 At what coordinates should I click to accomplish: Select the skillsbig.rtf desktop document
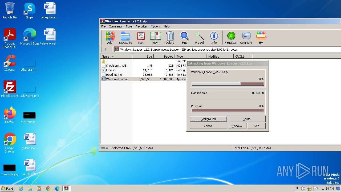30,167
